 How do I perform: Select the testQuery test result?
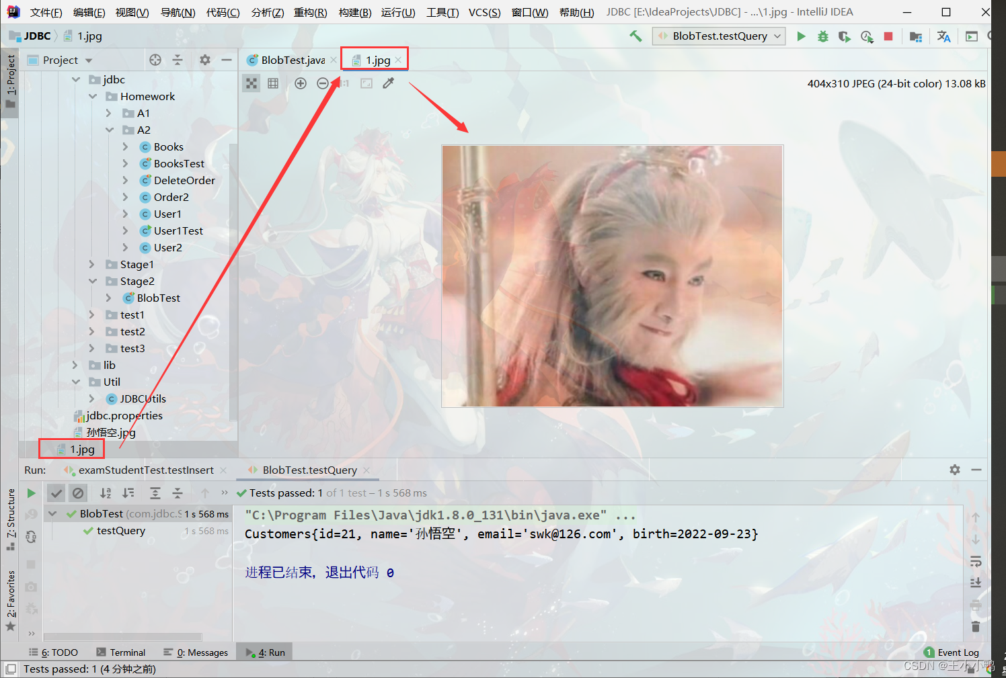[x=121, y=531]
